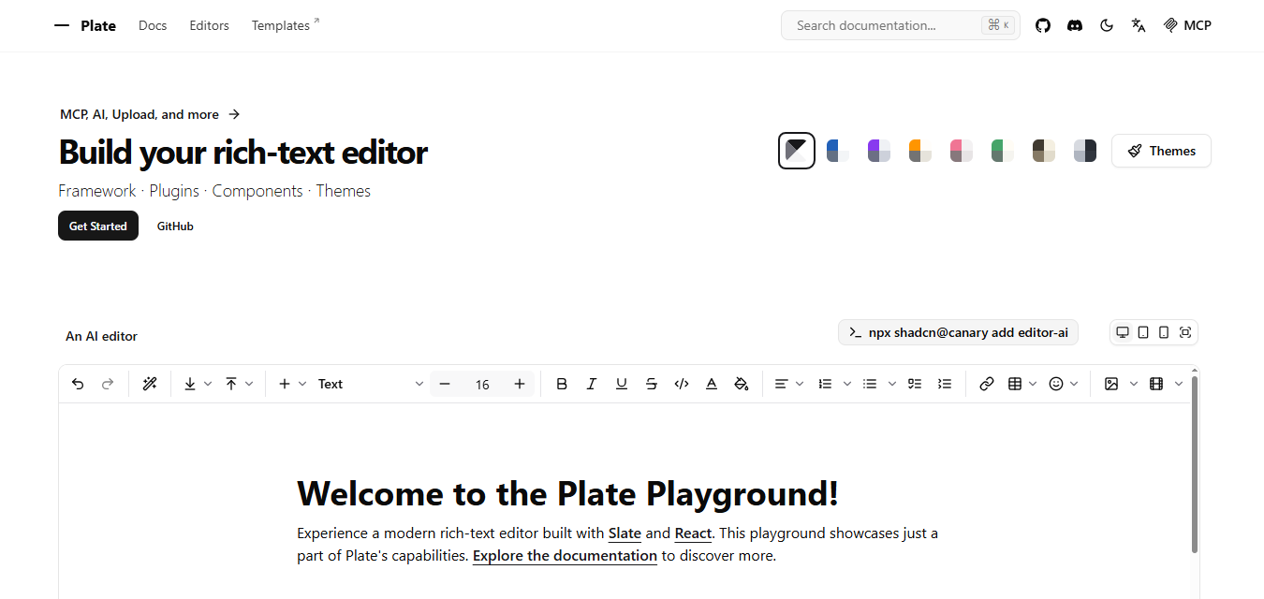Image resolution: width=1264 pixels, height=599 pixels.
Task: Choose the pink theme swatch
Action: pos(962,151)
